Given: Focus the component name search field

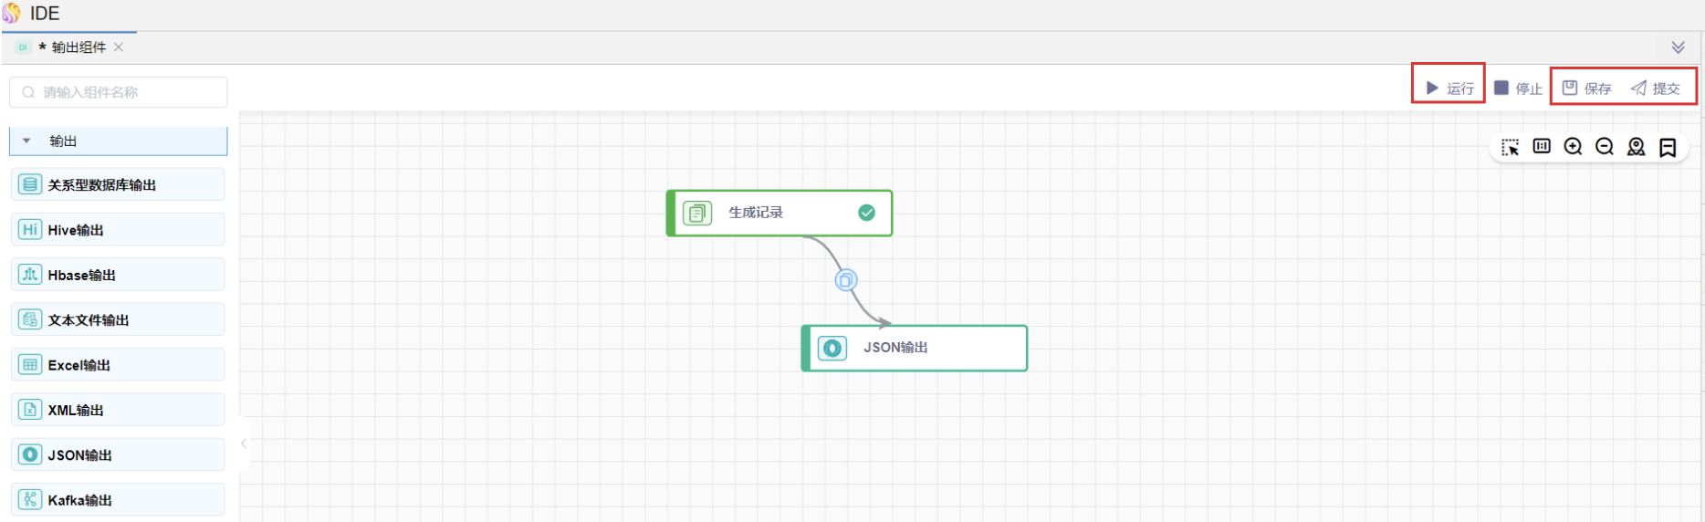Looking at the screenshot, I should pos(119,92).
